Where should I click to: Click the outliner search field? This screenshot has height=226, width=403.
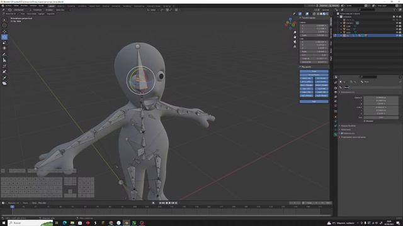click(366, 10)
